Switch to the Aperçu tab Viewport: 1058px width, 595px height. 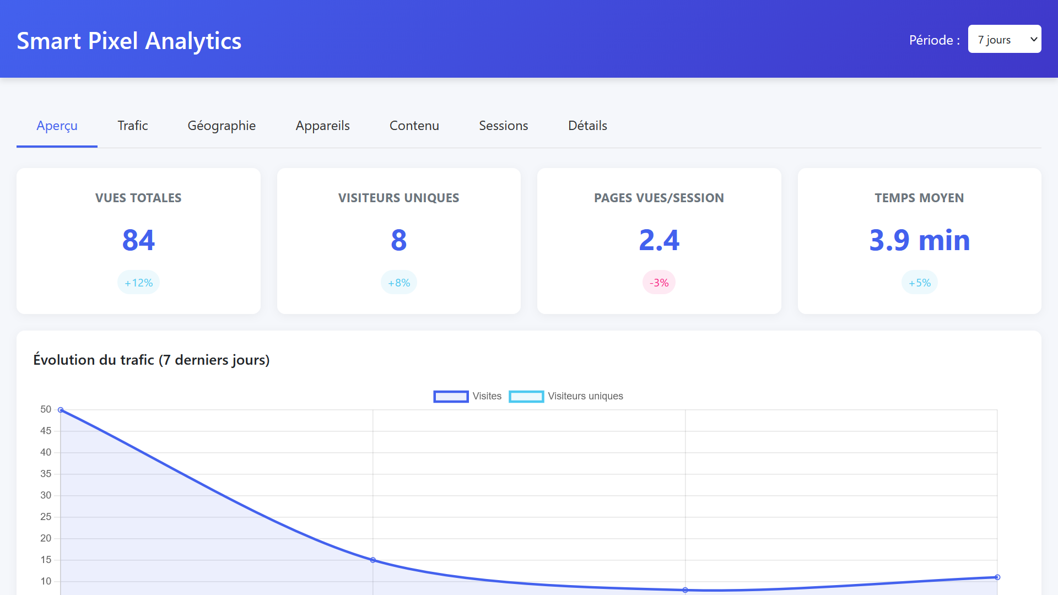(x=57, y=126)
